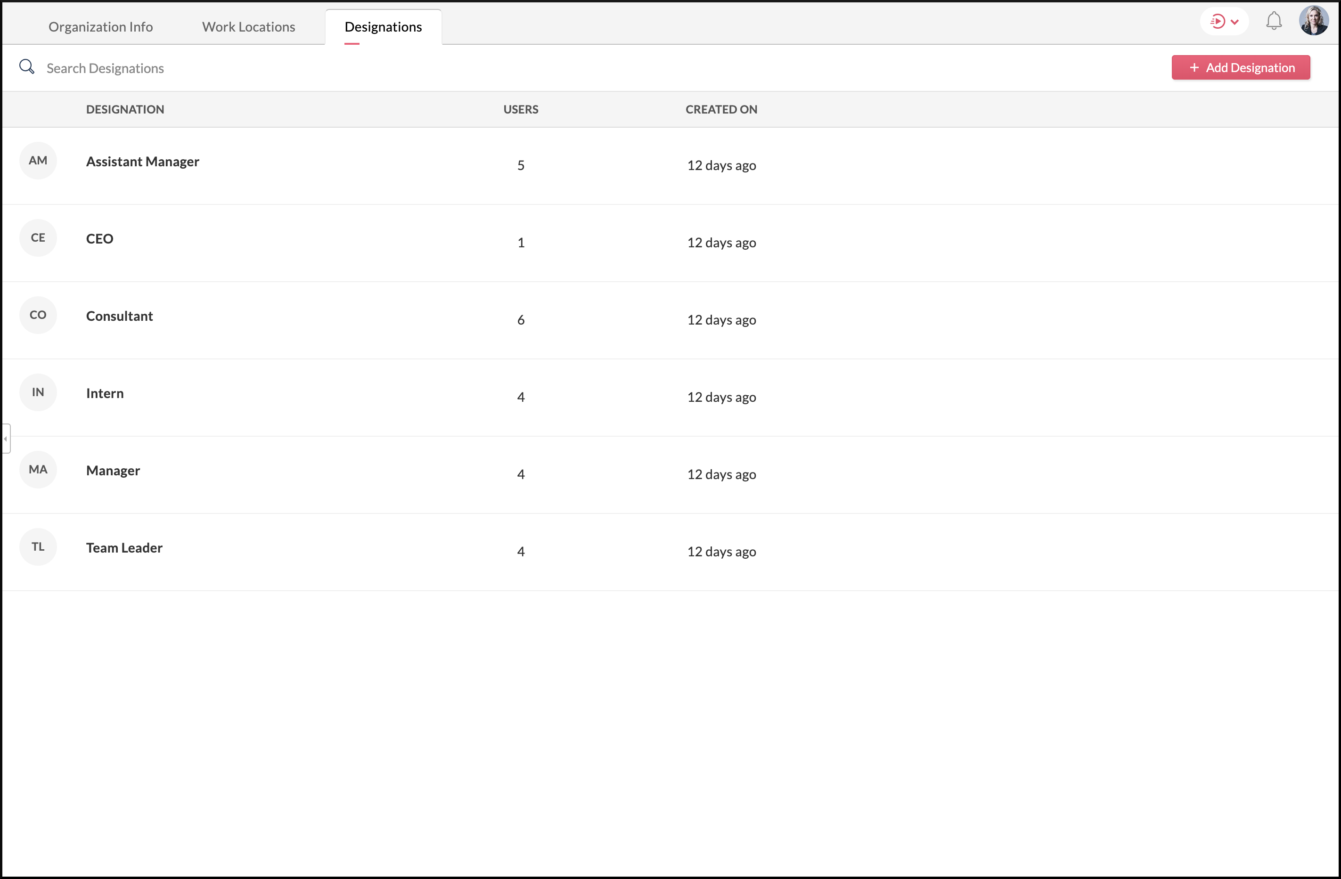1341x879 pixels.
Task: Select the Designations tab
Action: click(383, 26)
